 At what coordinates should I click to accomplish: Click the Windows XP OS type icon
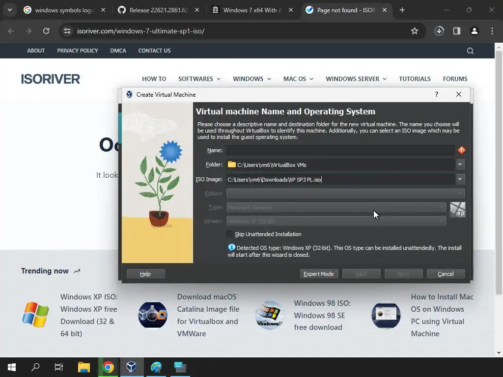(457, 210)
